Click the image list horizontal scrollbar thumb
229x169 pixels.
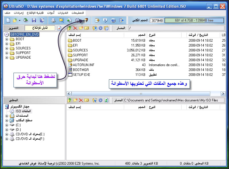[x=141, y=93]
